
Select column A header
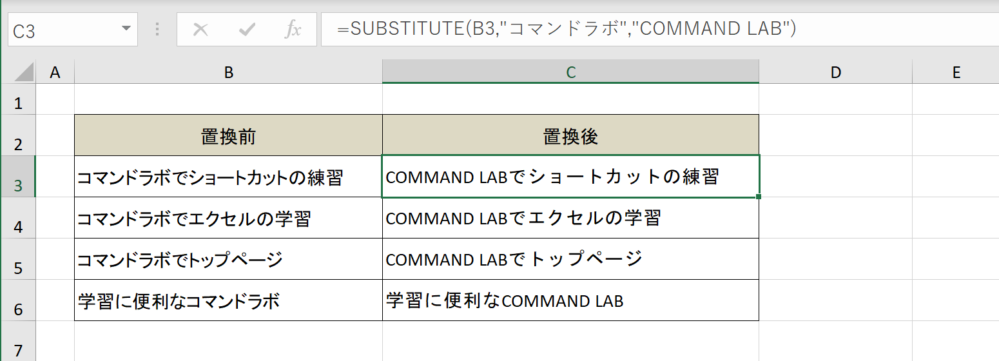(55, 72)
